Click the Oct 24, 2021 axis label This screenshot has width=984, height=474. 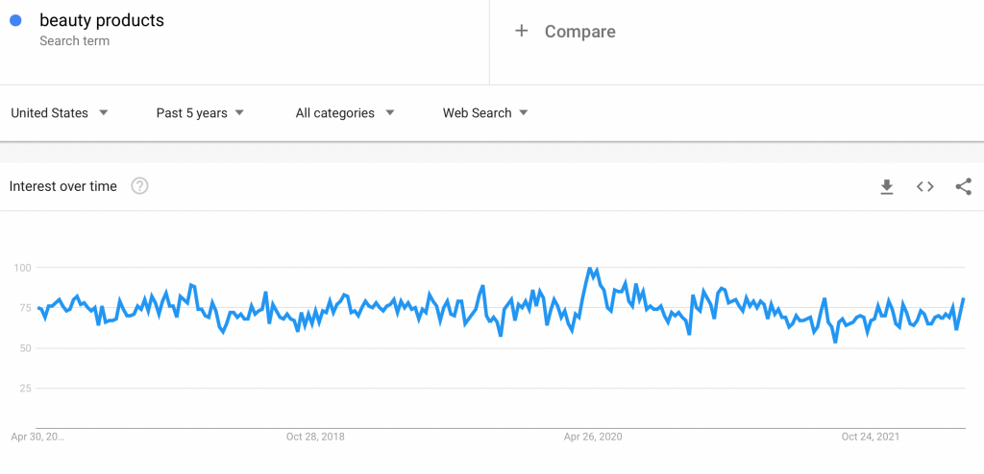[x=871, y=437]
